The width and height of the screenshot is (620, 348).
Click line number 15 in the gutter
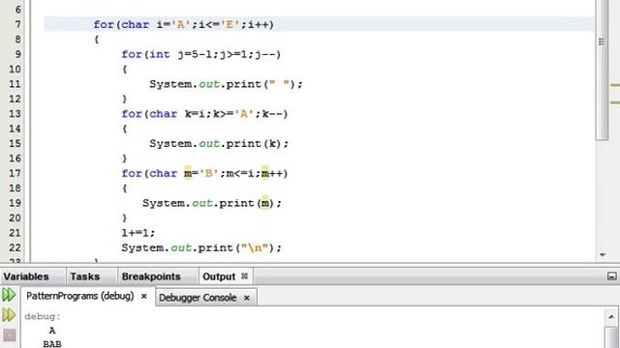[x=15, y=143]
